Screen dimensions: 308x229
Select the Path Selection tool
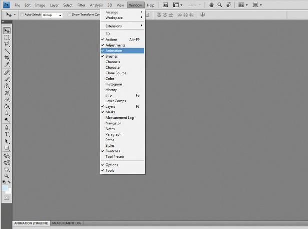pyautogui.click(x=7, y=141)
